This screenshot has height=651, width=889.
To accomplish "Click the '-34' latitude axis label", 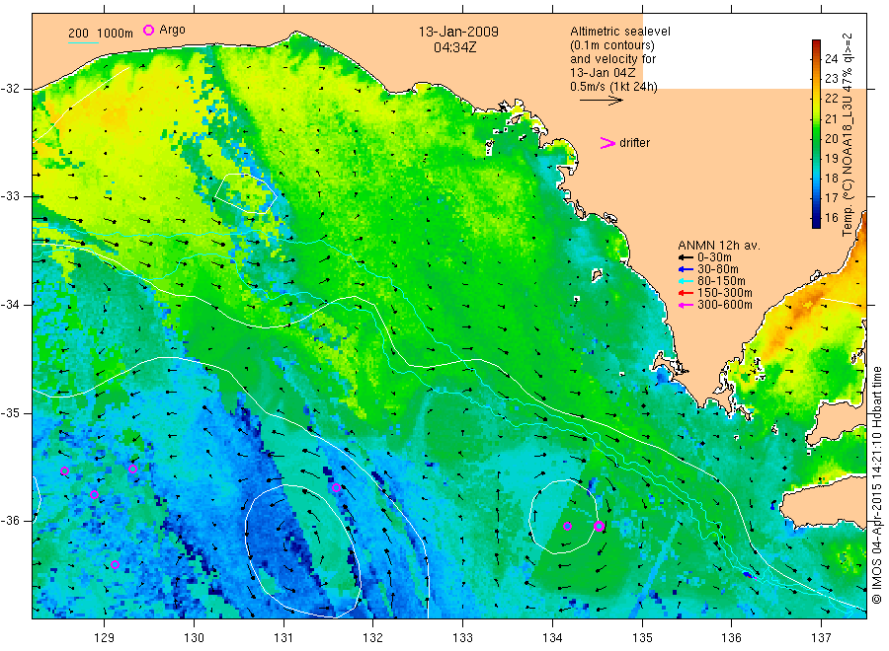I will pos(10,305).
